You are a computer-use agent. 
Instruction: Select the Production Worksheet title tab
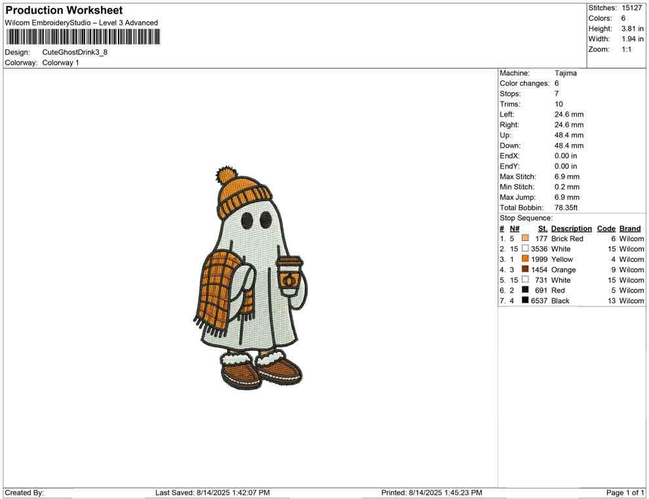click(x=64, y=10)
